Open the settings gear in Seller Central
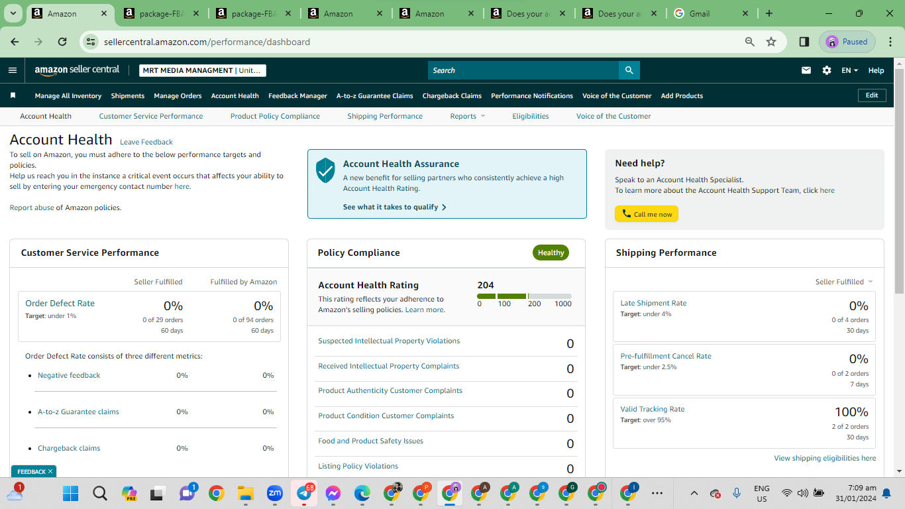Viewport: 905px width, 509px height. (x=827, y=70)
